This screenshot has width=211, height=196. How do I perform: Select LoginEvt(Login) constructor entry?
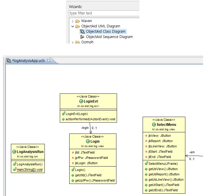(77, 114)
